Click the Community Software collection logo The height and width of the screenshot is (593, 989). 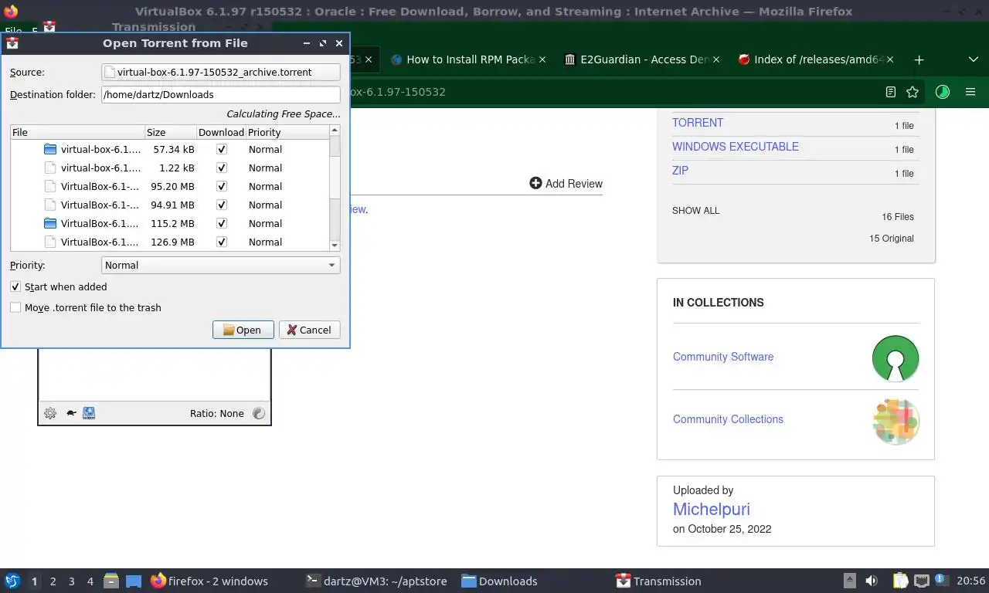[x=896, y=357]
